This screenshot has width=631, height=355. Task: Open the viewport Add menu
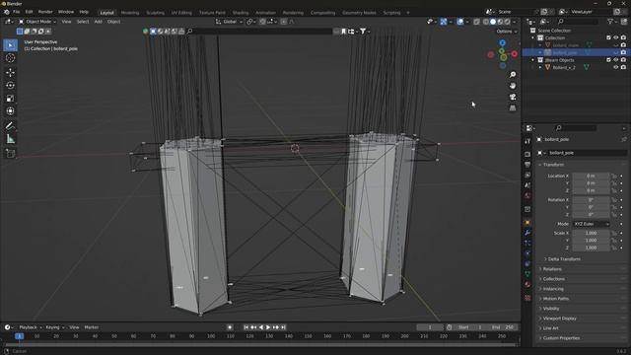point(99,22)
